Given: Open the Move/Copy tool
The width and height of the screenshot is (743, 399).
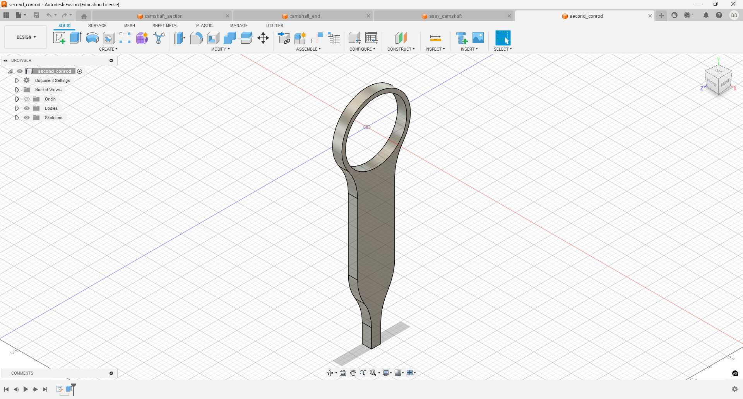Looking at the screenshot, I should [x=263, y=38].
